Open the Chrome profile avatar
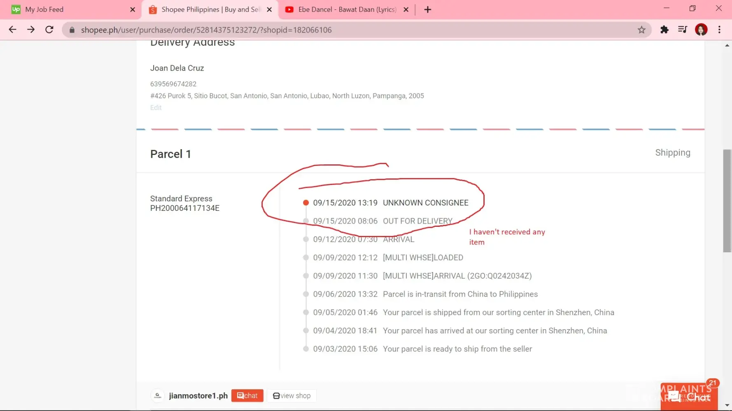Screen dimensions: 732x411 701,30
